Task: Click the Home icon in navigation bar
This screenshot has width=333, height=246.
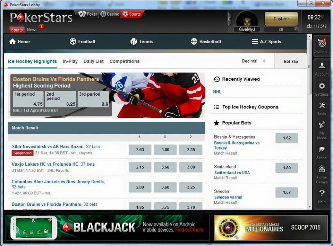Action: click(x=12, y=42)
